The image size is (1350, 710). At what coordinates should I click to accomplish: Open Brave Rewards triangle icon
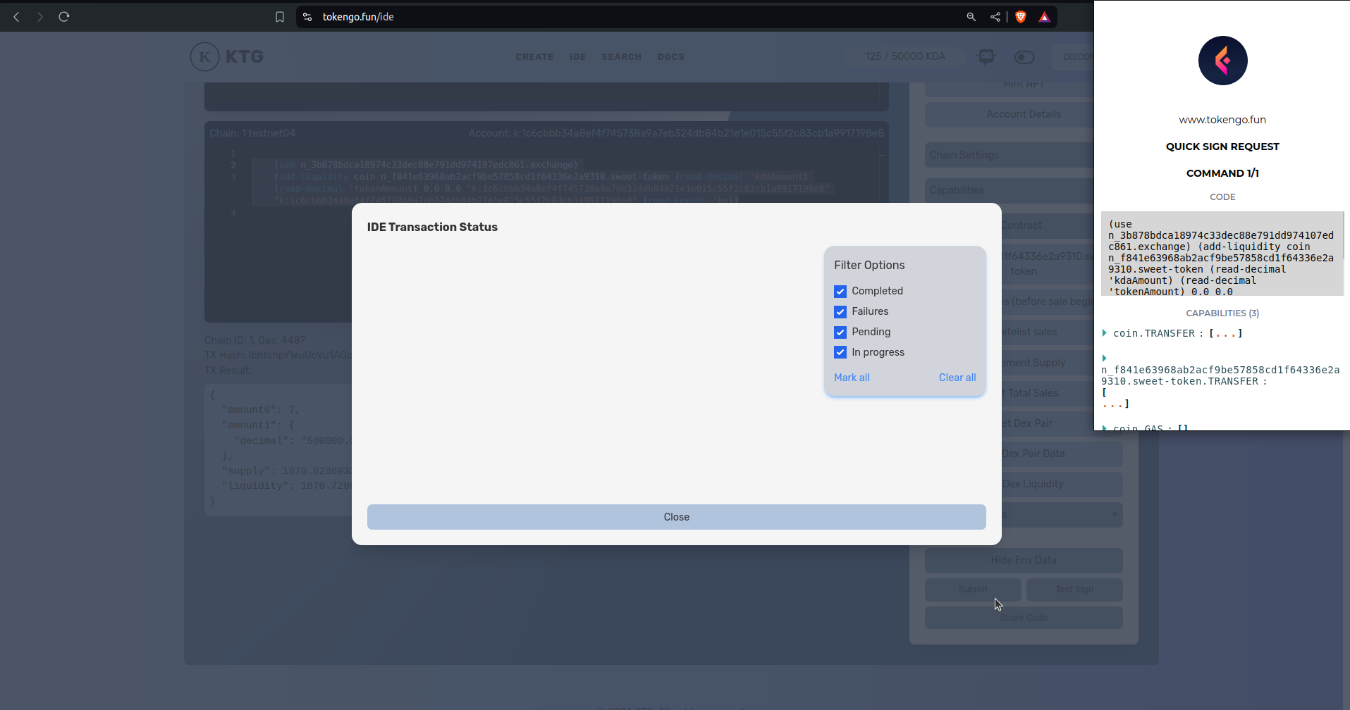click(1045, 17)
